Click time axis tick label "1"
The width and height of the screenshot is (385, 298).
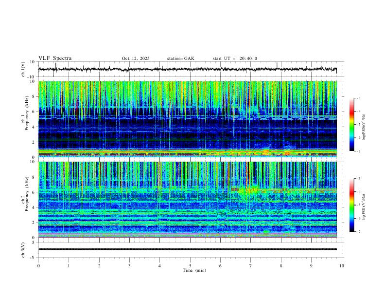tap(69, 266)
